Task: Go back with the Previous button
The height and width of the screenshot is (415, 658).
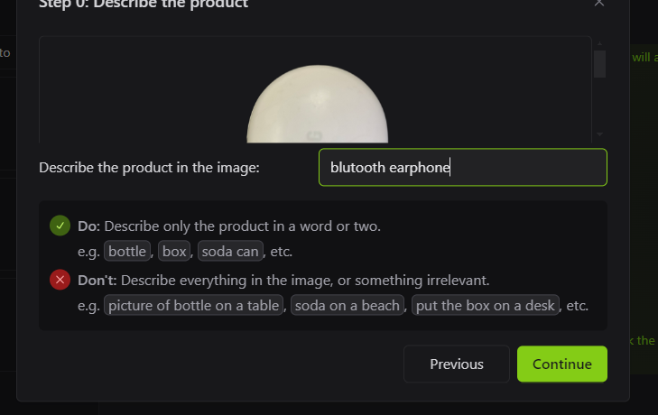Action: point(457,364)
